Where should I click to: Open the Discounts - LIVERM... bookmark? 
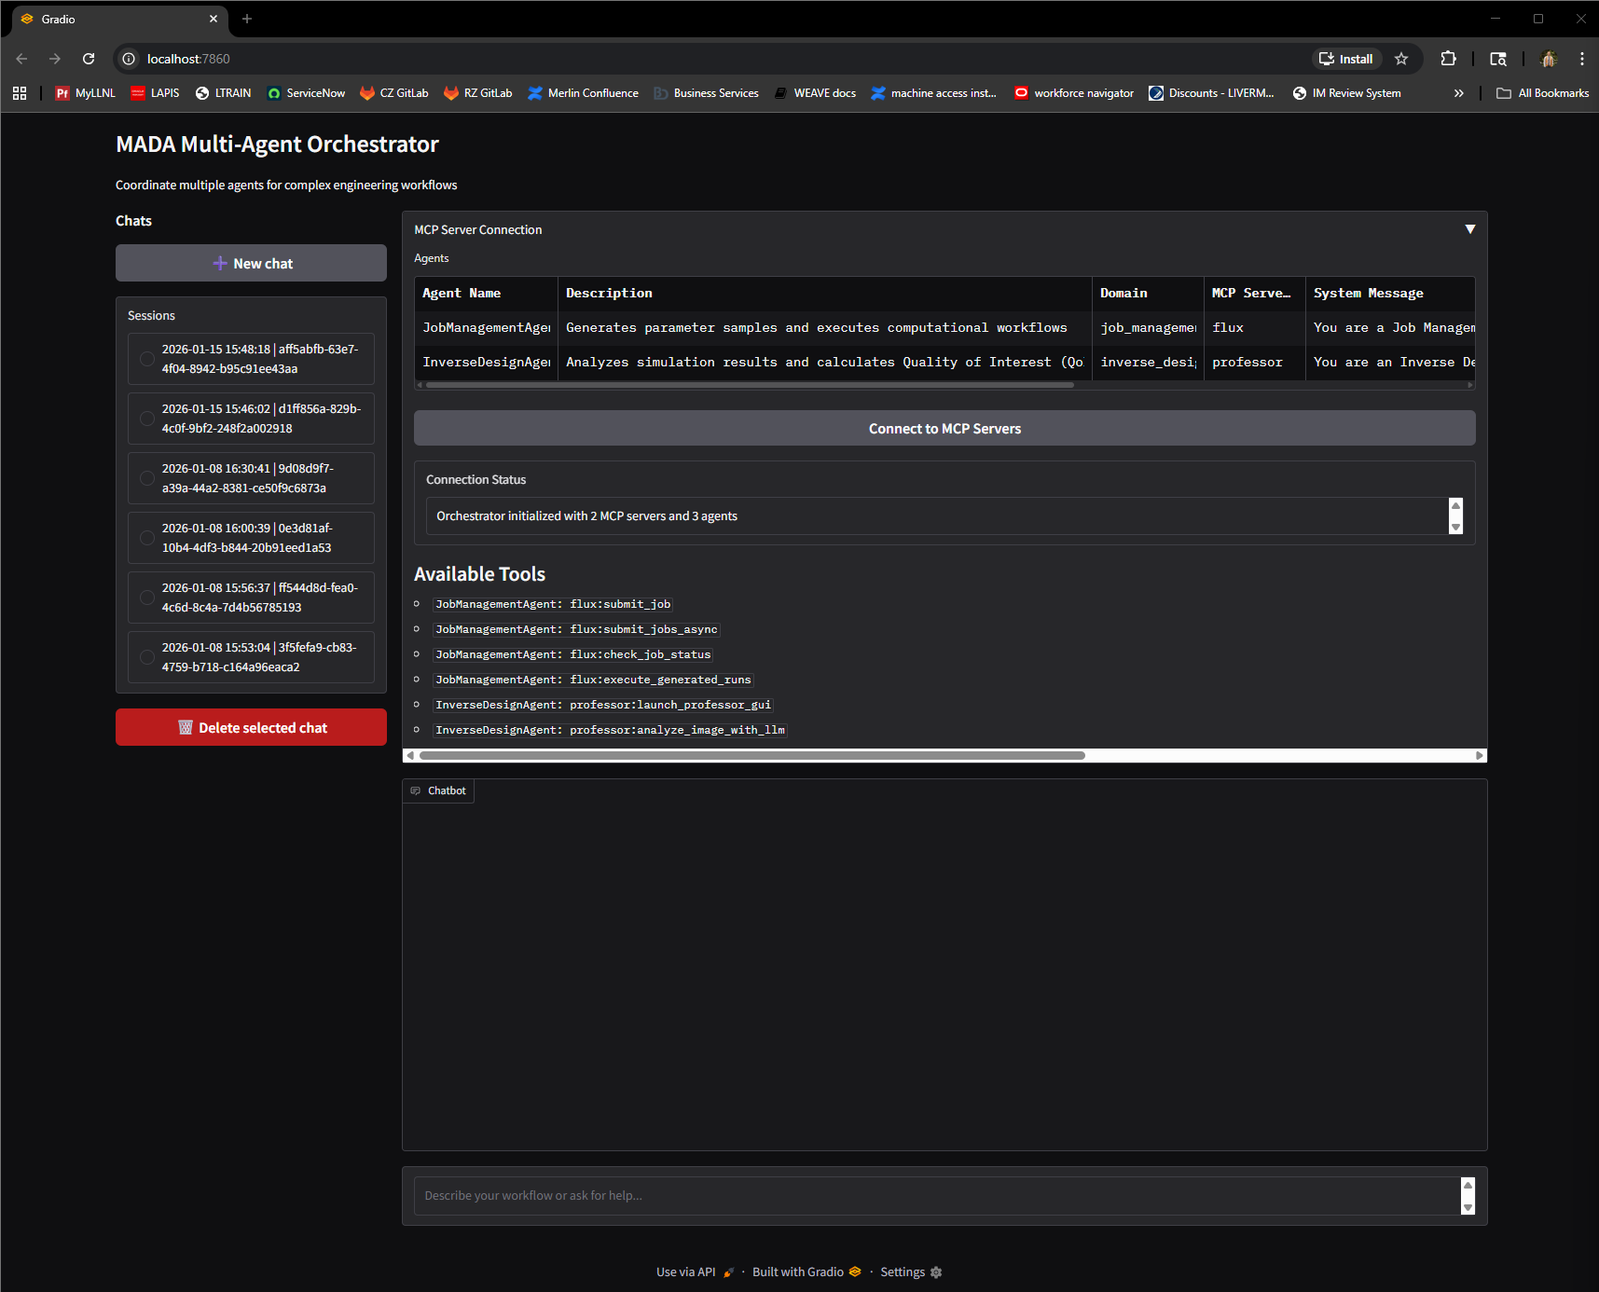[x=1211, y=93]
